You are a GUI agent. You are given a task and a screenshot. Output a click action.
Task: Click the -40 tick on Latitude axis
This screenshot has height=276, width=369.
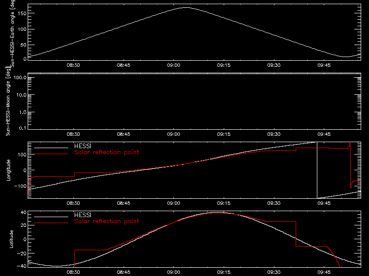pos(22,266)
